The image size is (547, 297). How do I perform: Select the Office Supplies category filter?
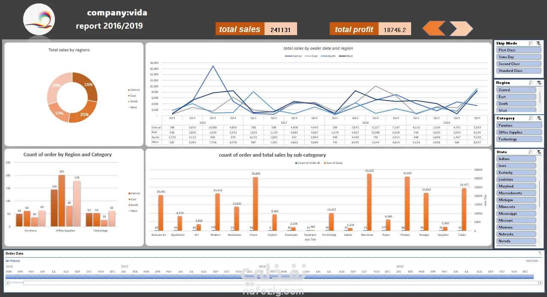coord(519,132)
